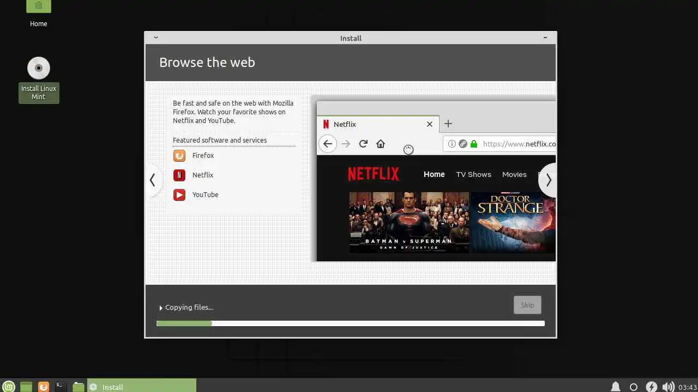This screenshot has width=698, height=392.
Task: Click the reload icon in browser image
Action: pos(363,144)
